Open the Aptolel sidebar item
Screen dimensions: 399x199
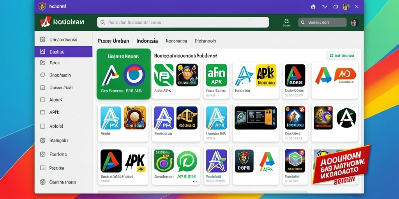coord(64,126)
